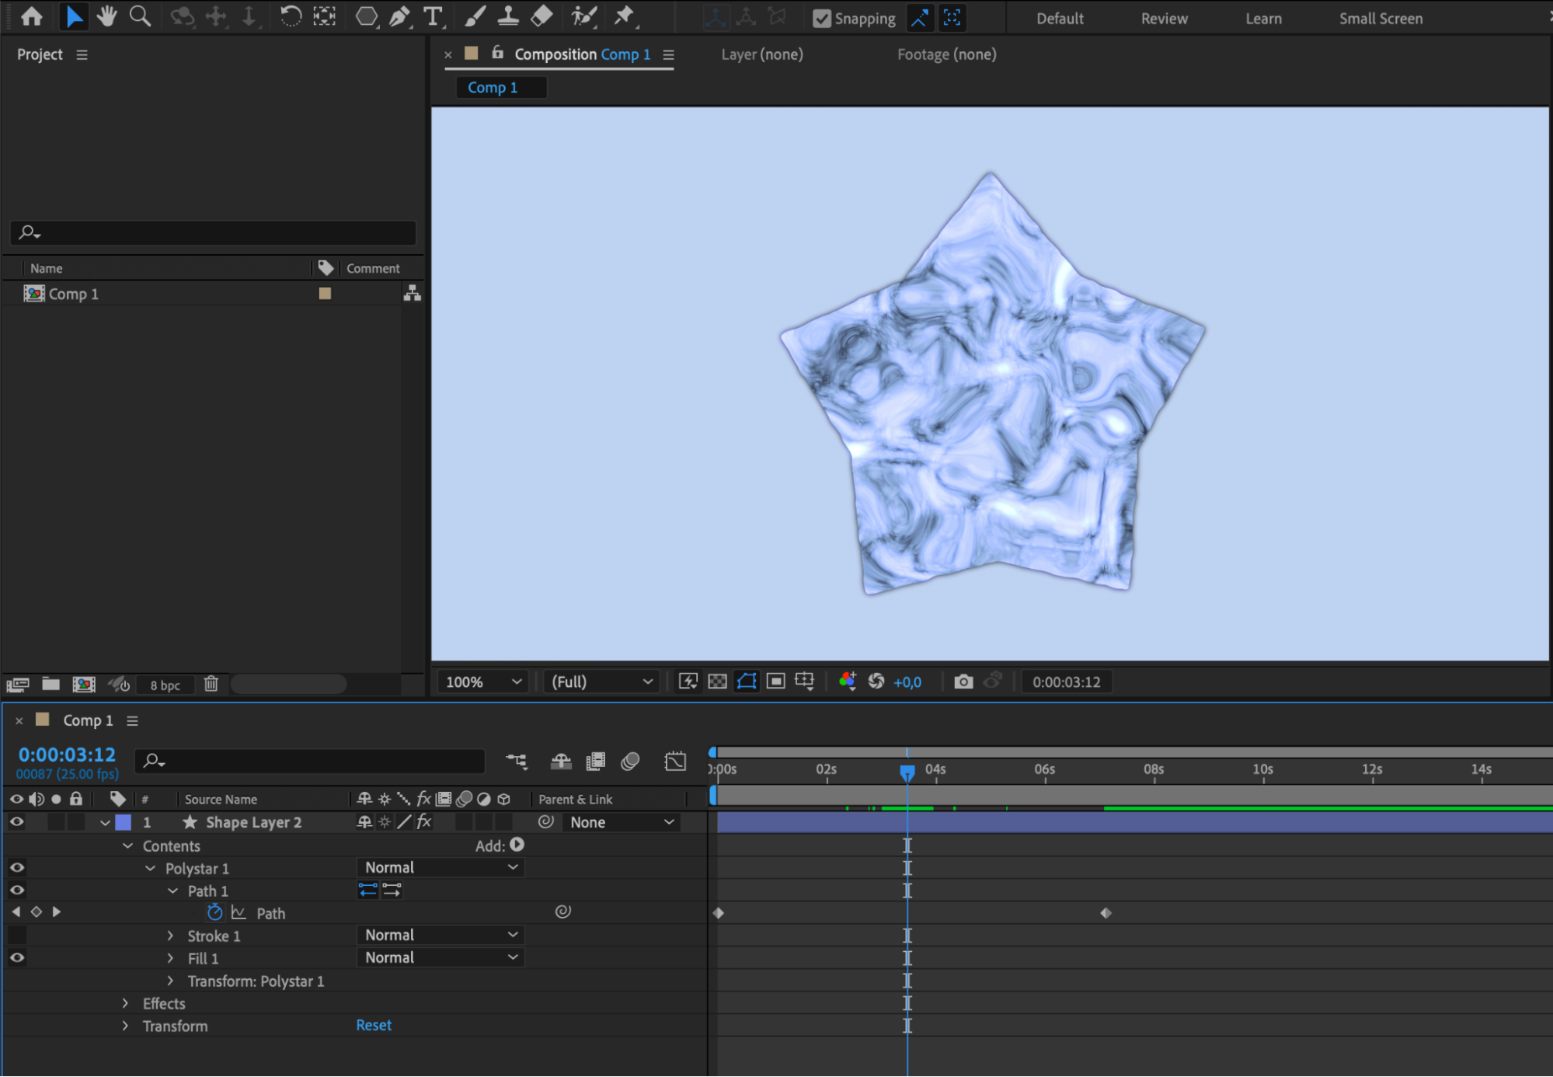Select the Horizontal Type tool

pos(433,16)
